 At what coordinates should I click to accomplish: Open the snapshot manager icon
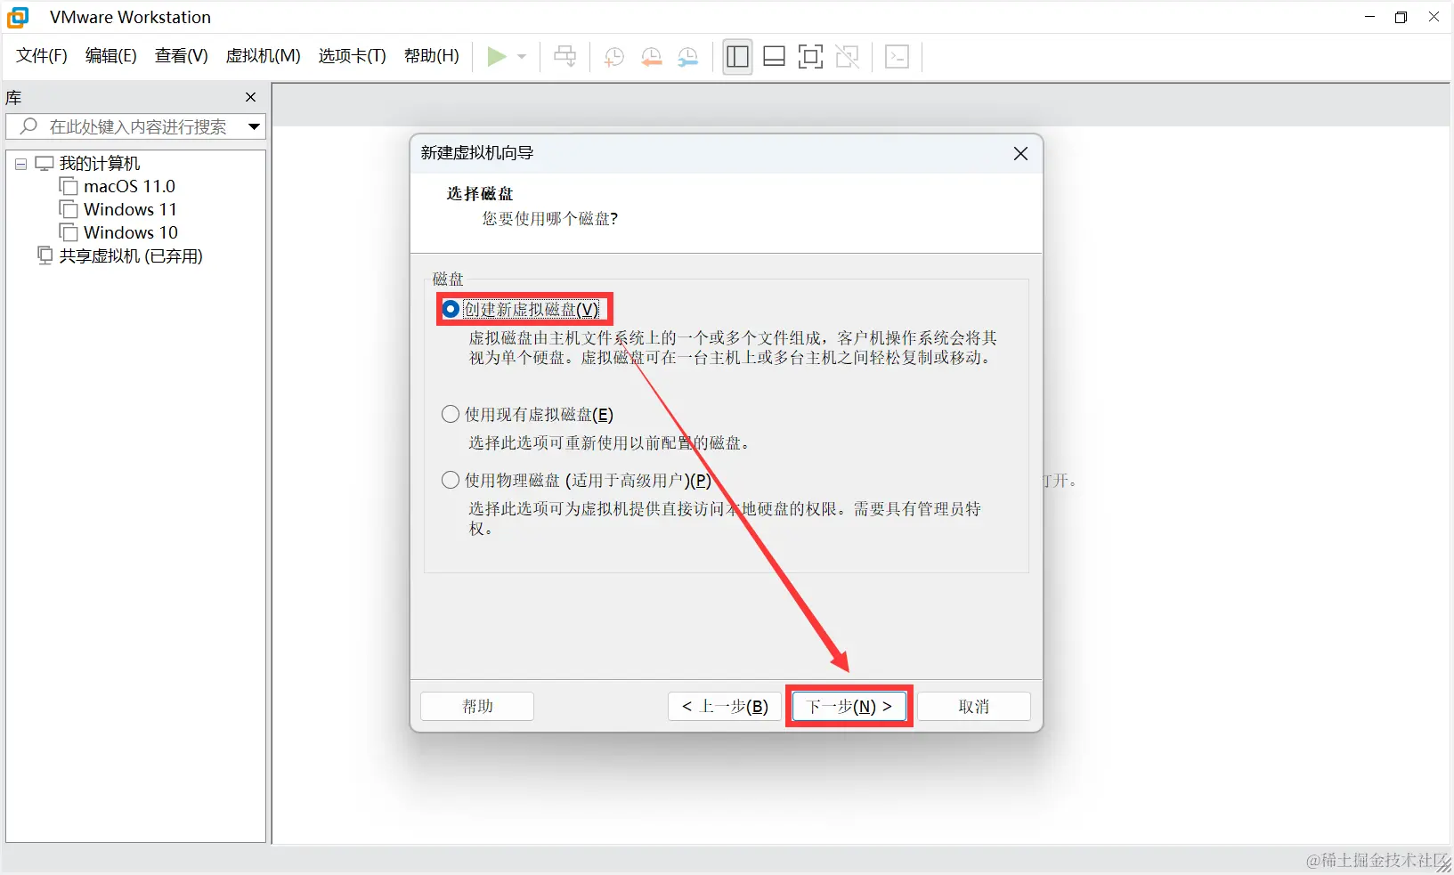pos(688,57)
